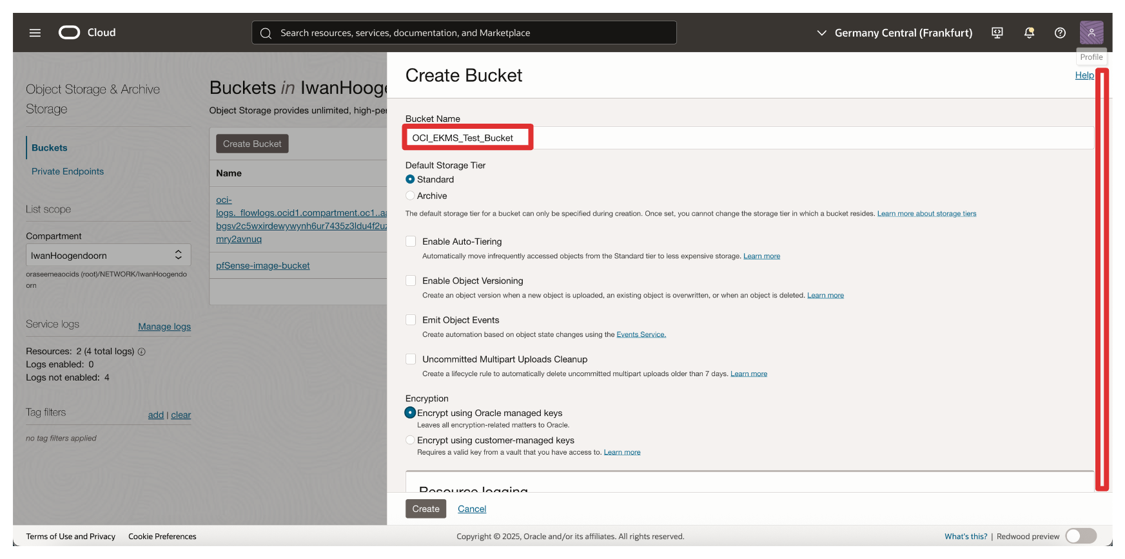Open the Profile avatar menu
Image resolution: width=1125 pixels, height=559 pixels.
(1091, 33)
